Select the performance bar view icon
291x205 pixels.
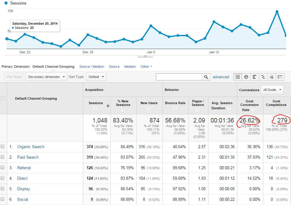point(255,77)
